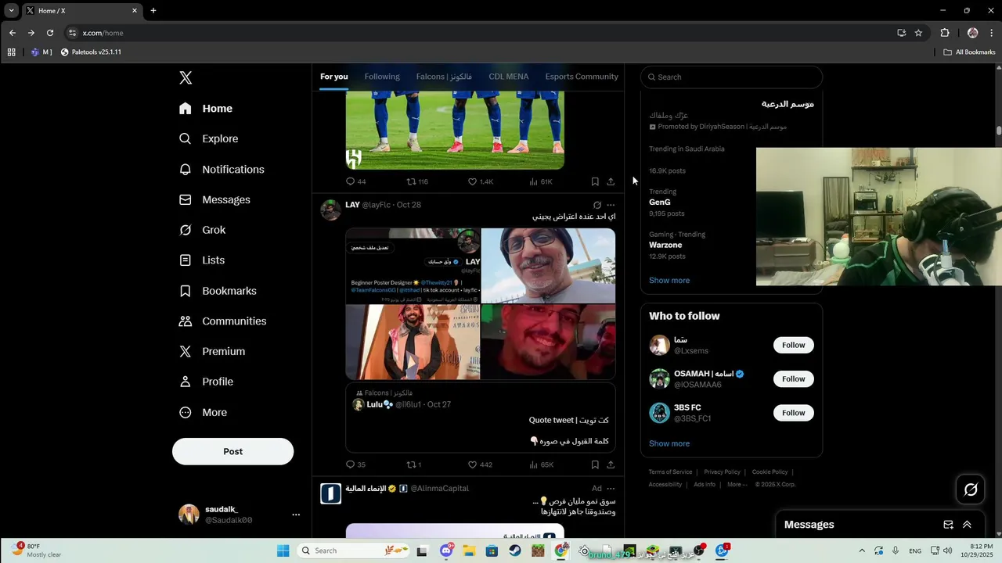The height and width of the screenshot is (563, 1002).
Task: Reload the page in Chrome
Action: click(x=50, y=33)
